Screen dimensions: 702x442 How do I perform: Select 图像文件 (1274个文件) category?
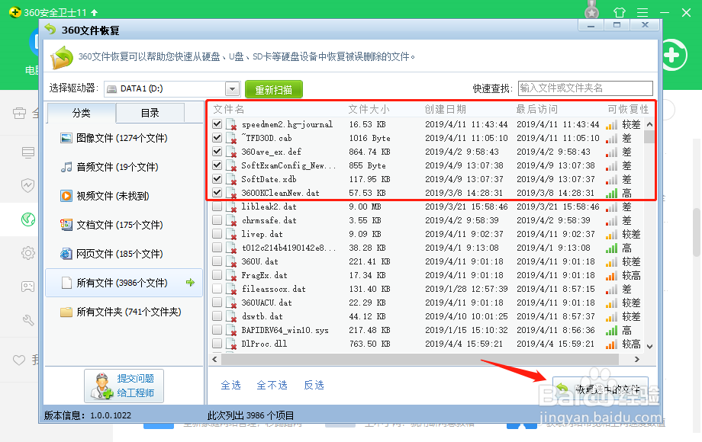(124, 138)
